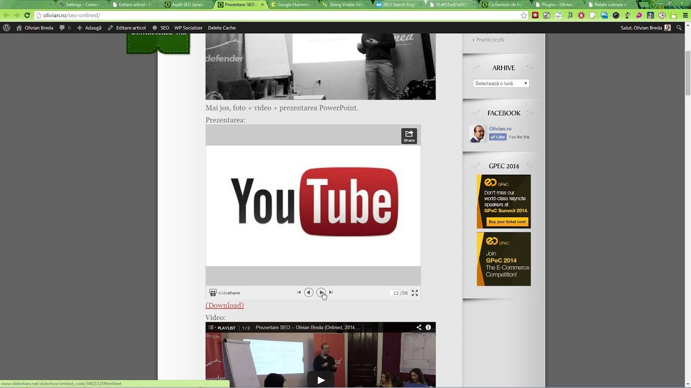Open the Chrome hamburger menu
Viewport: 691px width, 388px height.
(x=686, y=15)
